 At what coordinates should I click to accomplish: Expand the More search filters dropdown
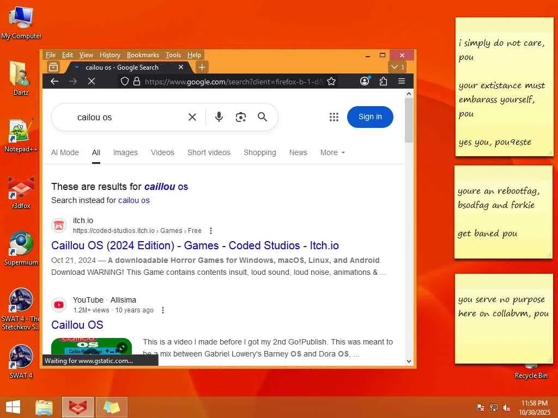click(332, 152)
